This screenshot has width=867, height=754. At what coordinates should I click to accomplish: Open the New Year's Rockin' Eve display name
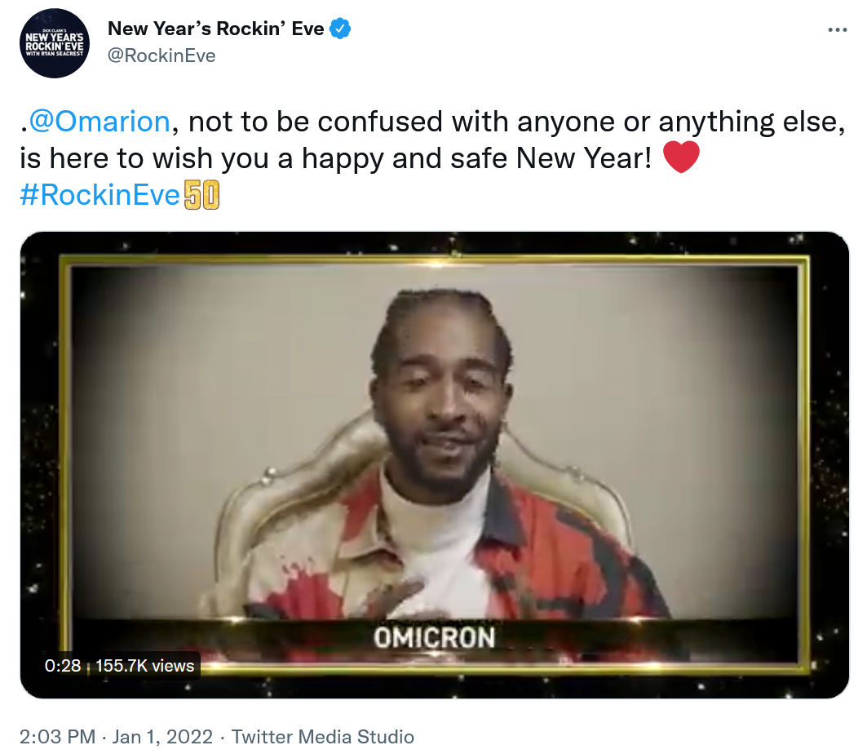[x=215, y=29]
